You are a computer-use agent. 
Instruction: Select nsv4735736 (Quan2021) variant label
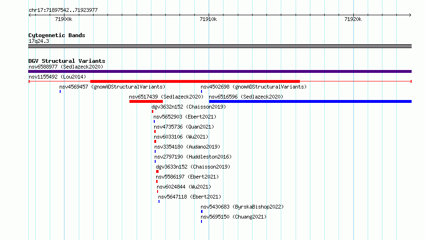(184, 127)
